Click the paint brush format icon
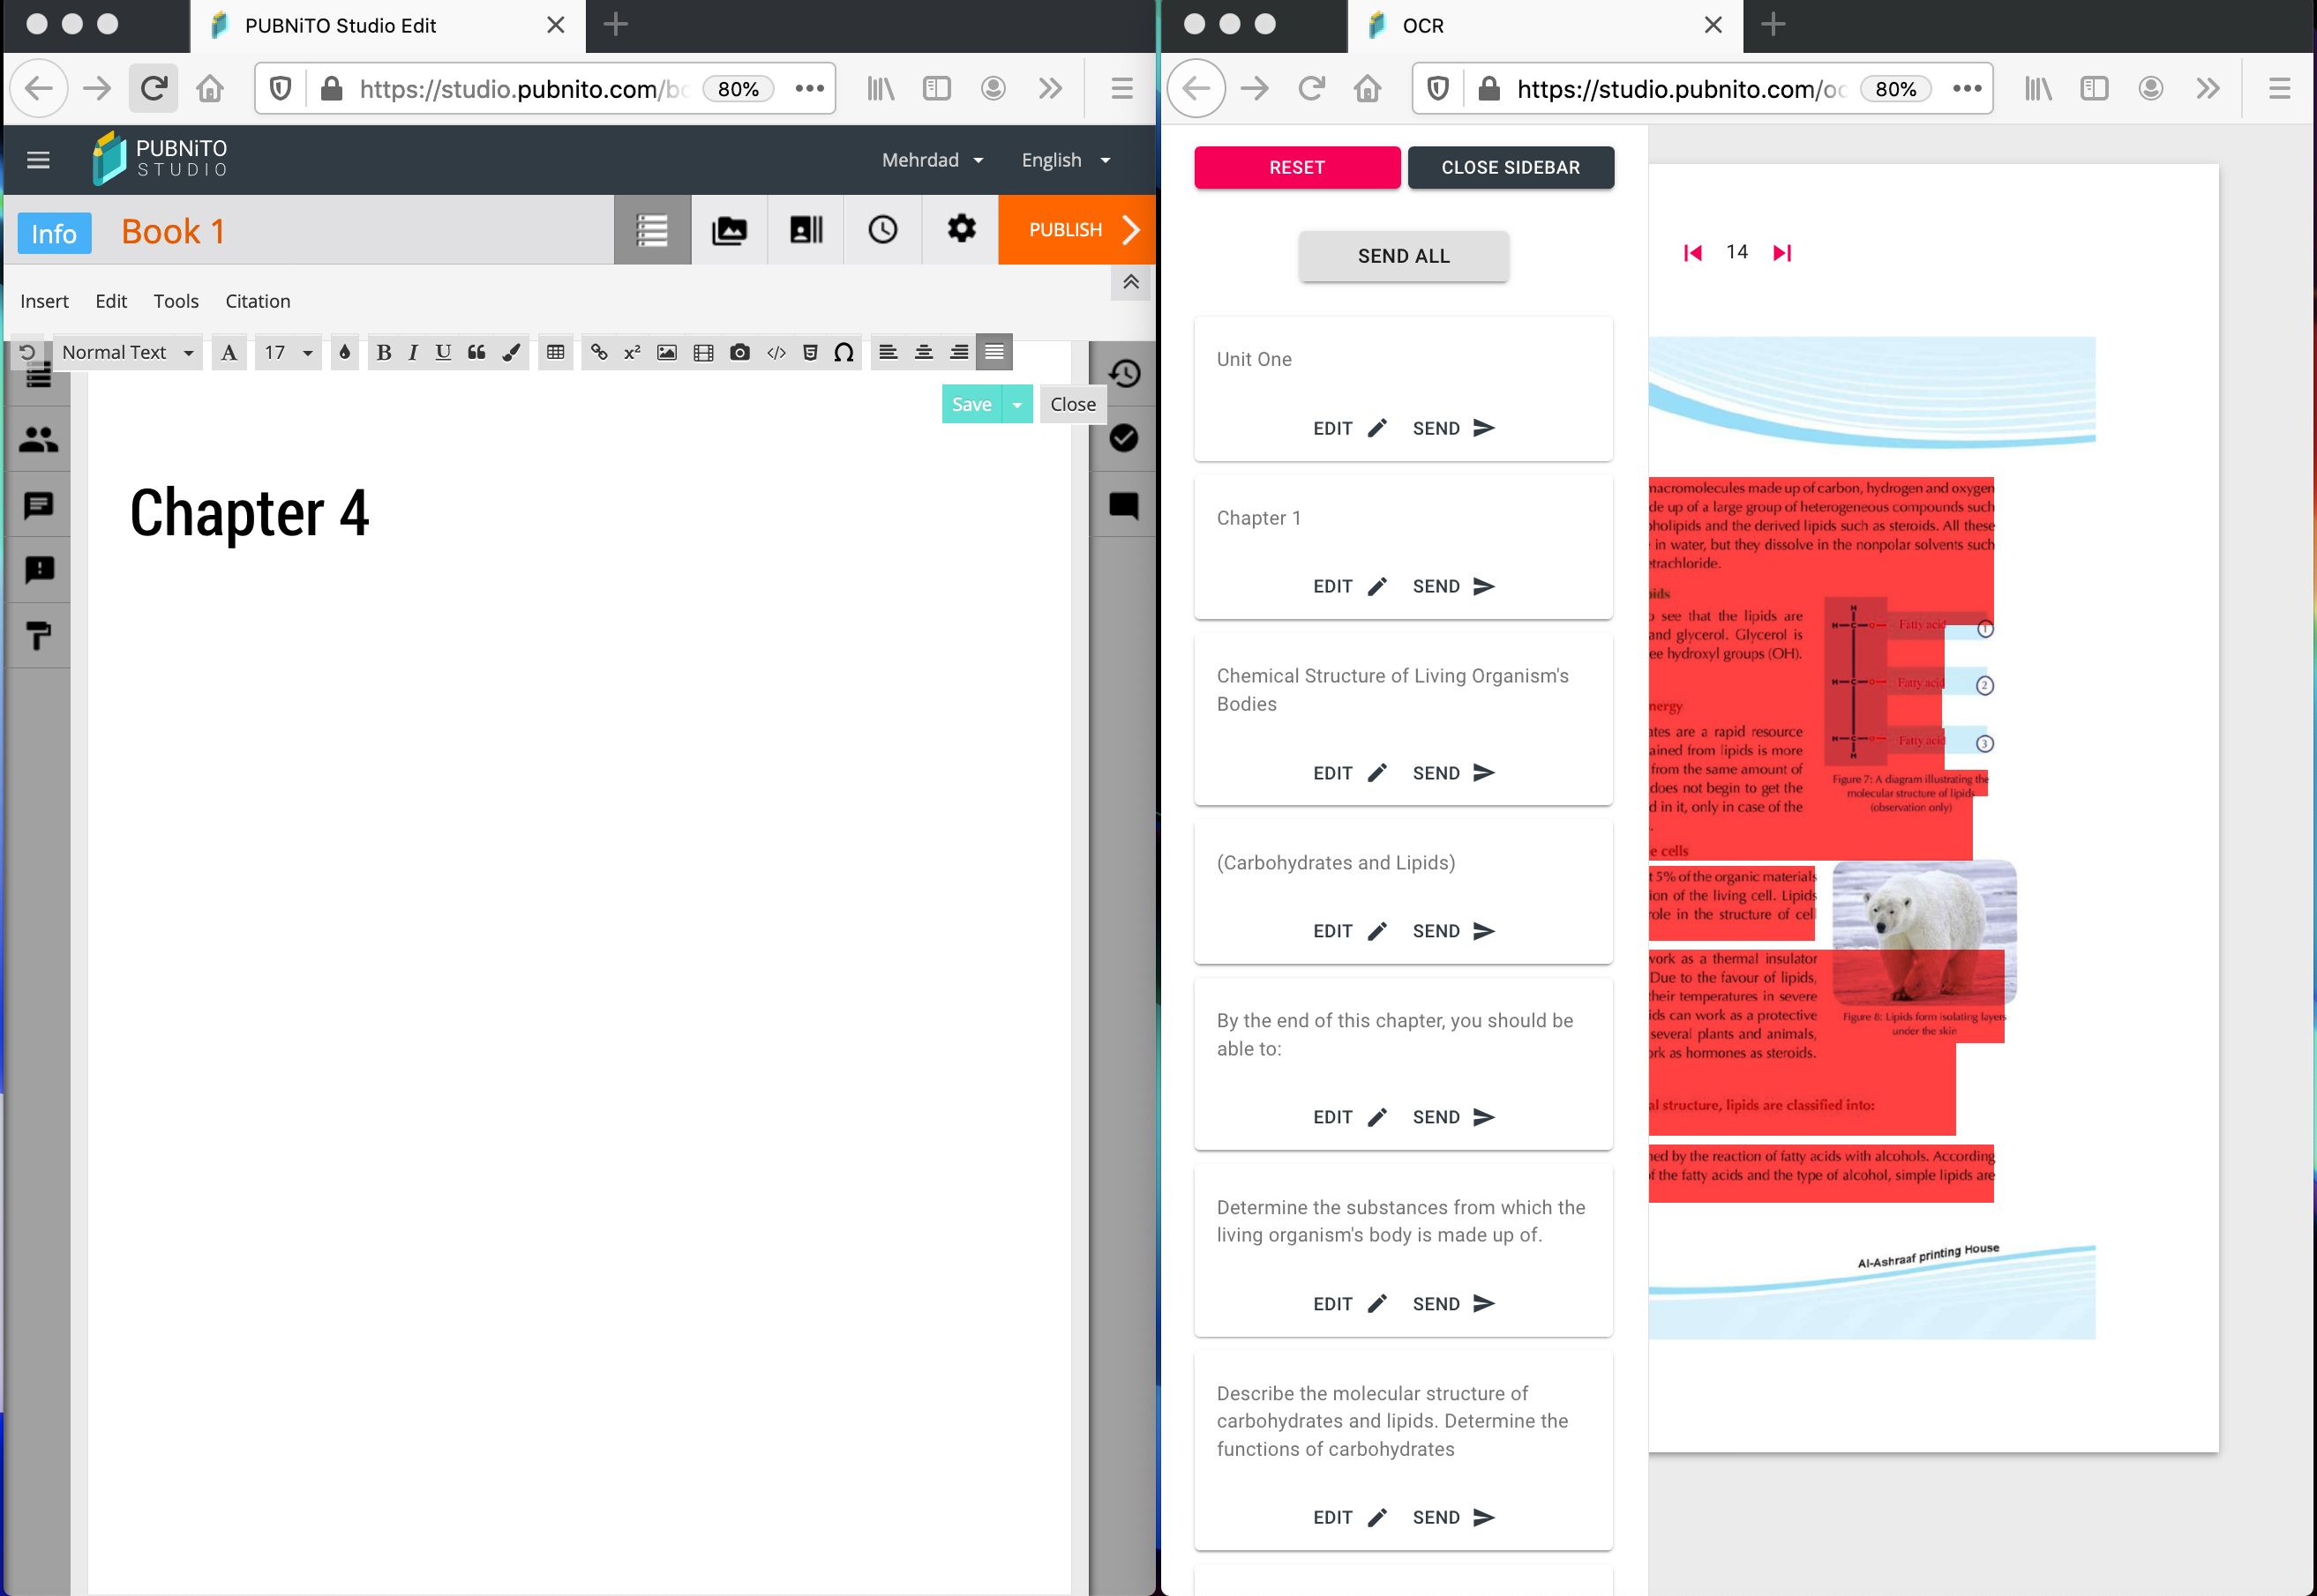Viewport: 2317px width, 1596px height. tap(511, 352)
